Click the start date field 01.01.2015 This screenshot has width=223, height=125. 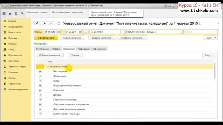click(x=50, y=32)
